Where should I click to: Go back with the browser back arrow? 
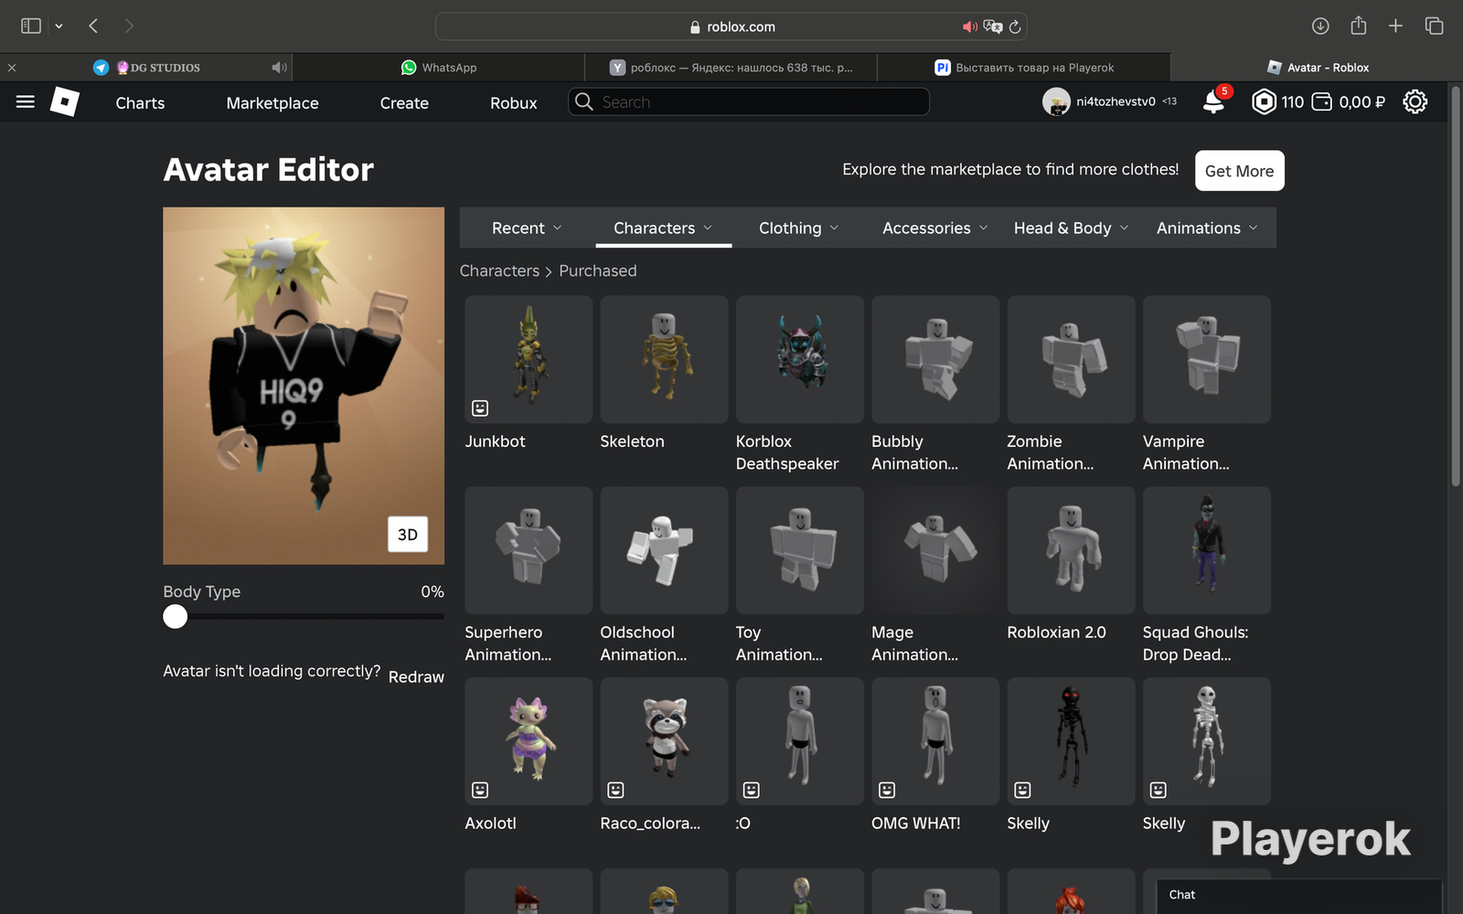point(93,26)
